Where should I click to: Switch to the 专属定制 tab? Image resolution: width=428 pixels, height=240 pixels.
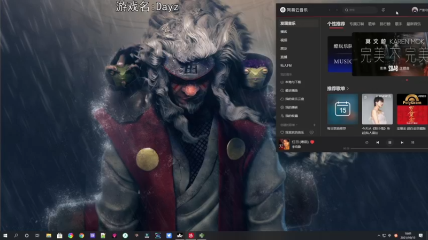point(356,24)
